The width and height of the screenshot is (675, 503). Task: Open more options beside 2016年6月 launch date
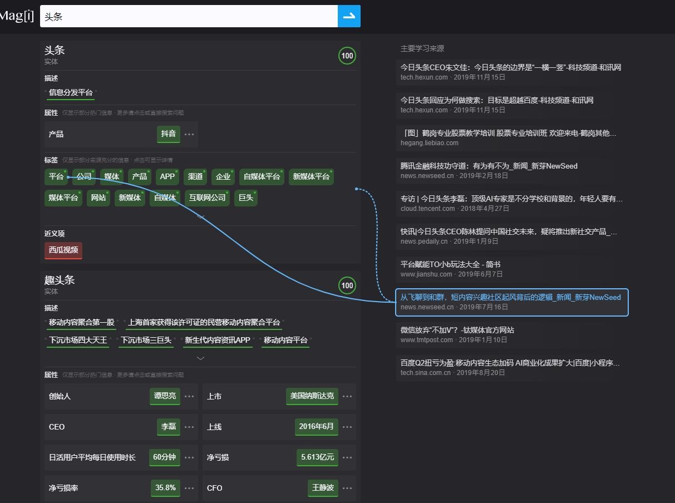coord(347,427)
